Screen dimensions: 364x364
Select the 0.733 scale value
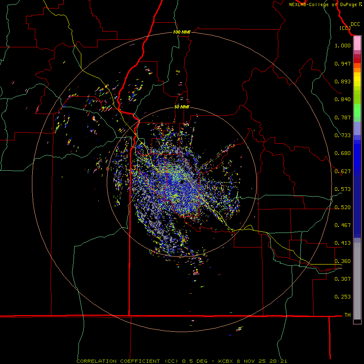(343, 135)
